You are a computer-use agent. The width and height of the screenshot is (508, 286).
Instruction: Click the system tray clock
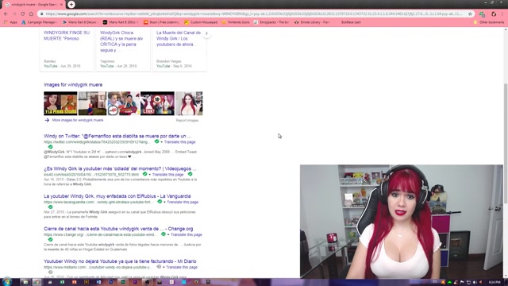(x=495, y=283)
